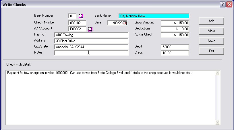Click the Credit account field

click(x=175, y=53)
